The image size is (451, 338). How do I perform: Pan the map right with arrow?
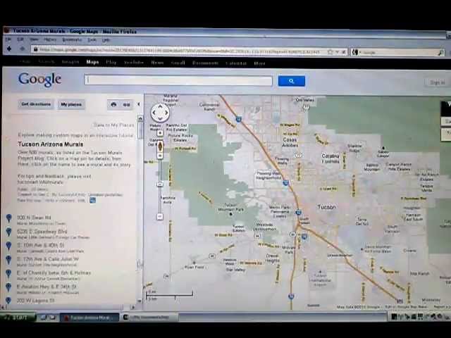click(166, 113)
